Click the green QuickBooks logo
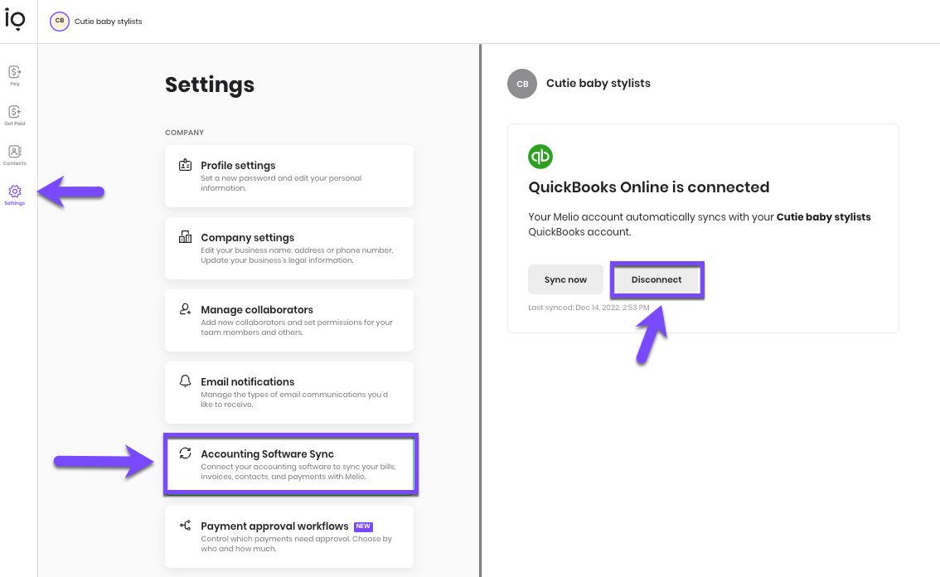940x577 pixels. point(540,157)
